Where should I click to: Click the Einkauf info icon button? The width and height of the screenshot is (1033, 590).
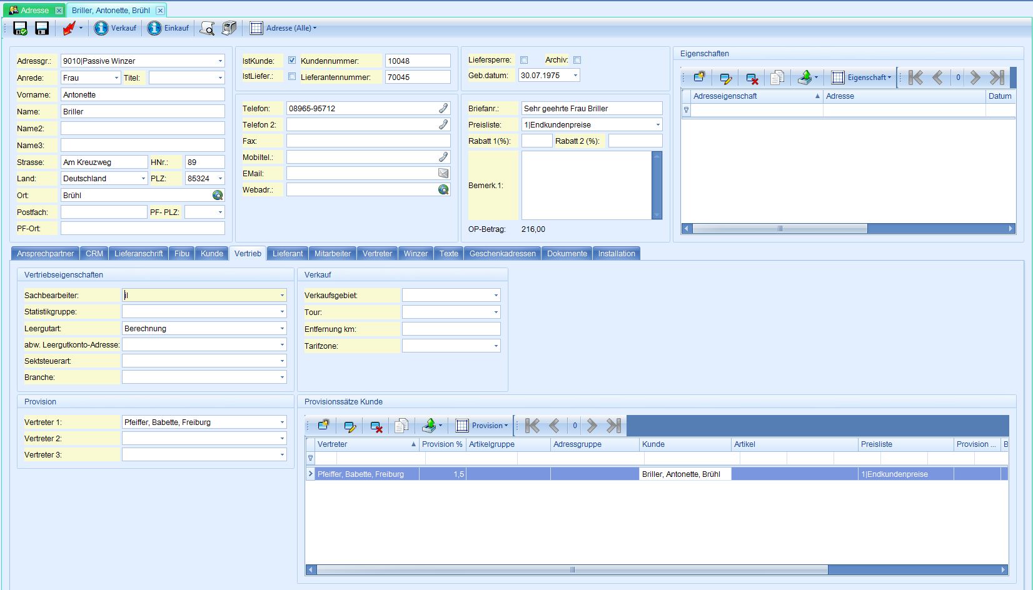tap(168, 28)
